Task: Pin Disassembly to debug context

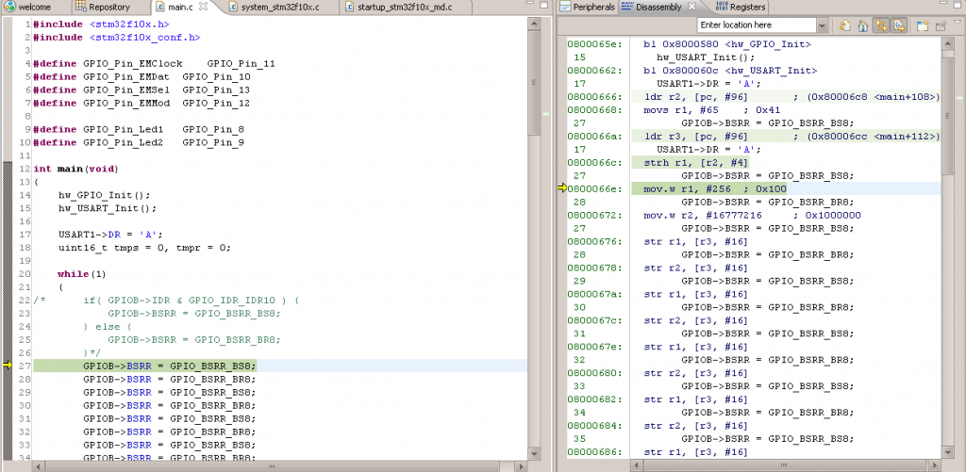Action: tap(940, 25)
